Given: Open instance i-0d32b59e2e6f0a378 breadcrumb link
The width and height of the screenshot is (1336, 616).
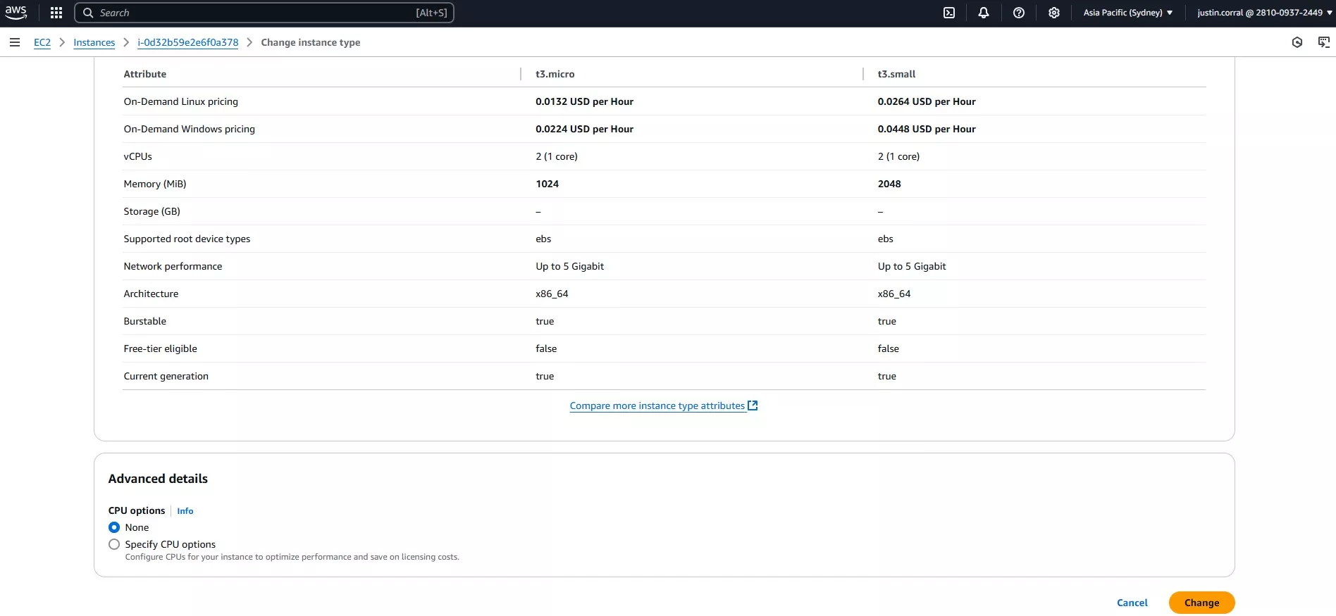Looking at the screenshot, I should click(x=187, y=42).
